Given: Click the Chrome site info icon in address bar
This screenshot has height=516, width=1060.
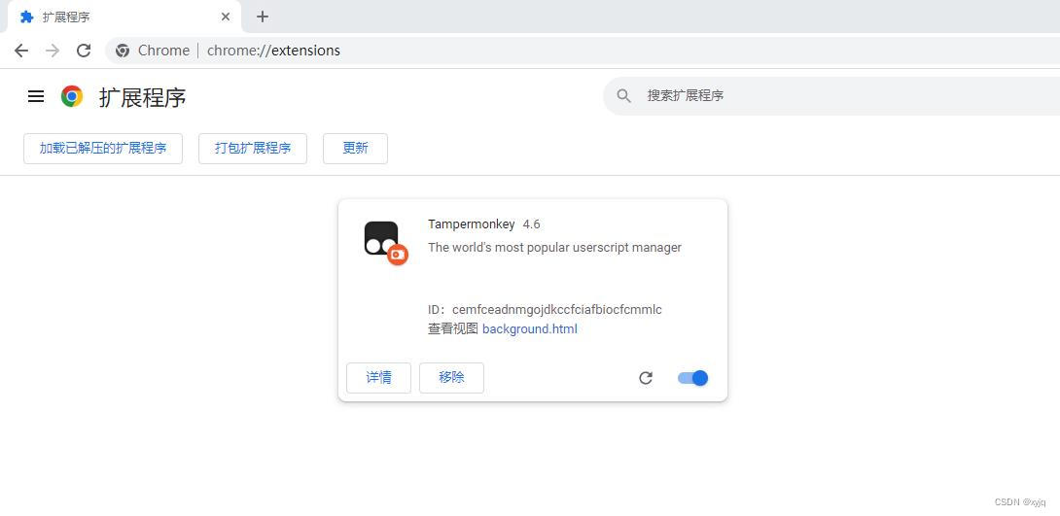Looking at the screenshot, I should (123, 51).
